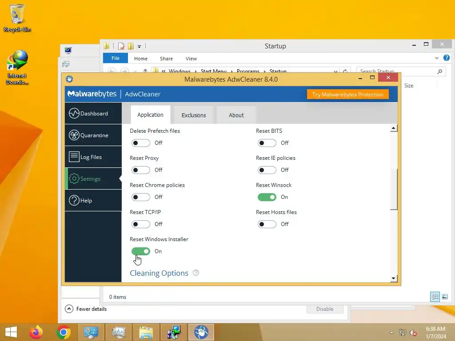The height and width of the screenshot is (341, 455).
Task: Click Try Malwarebytes Protection button
Action: [347, 94]
